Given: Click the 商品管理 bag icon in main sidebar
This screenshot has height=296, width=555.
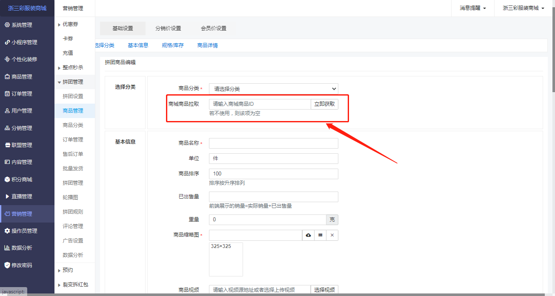Looking at the screenshot, I should (x=7, y=77).
